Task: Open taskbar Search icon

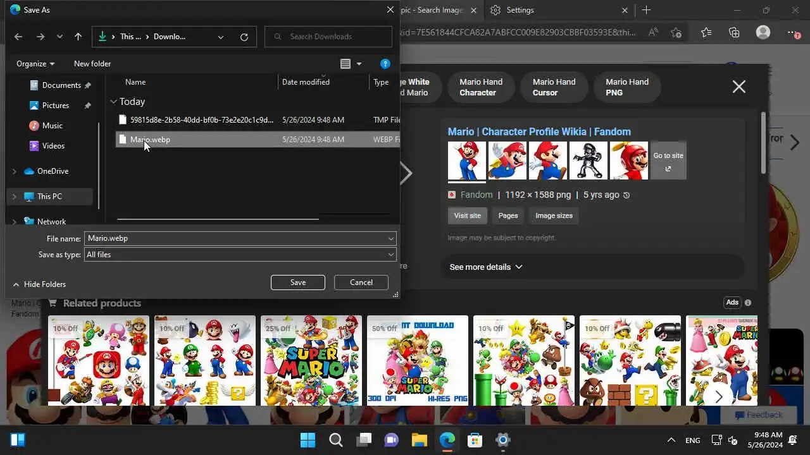Action: tap(336, 440)
